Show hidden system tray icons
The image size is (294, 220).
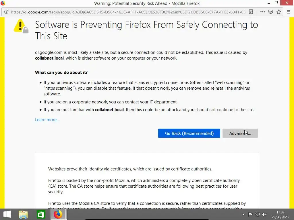[x=244, y=215]
